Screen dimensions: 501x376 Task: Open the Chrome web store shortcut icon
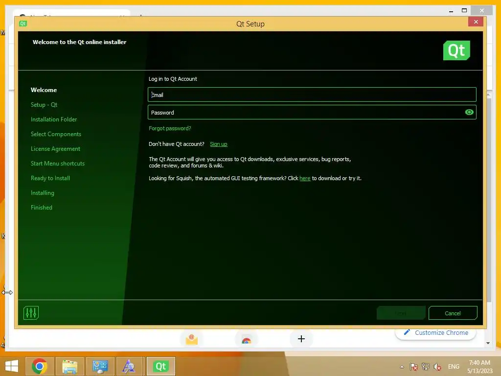247,340
